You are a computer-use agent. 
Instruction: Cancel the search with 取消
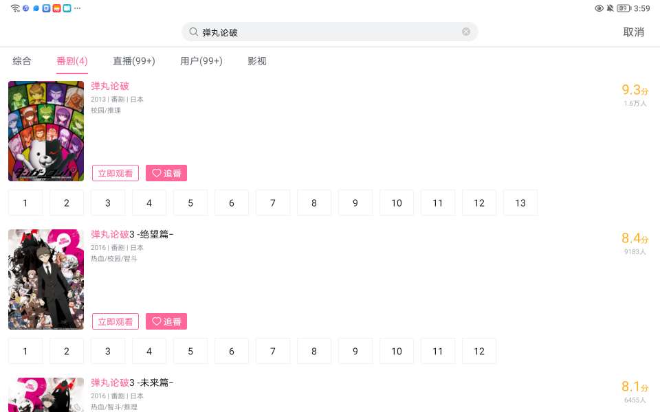(633, 32)
